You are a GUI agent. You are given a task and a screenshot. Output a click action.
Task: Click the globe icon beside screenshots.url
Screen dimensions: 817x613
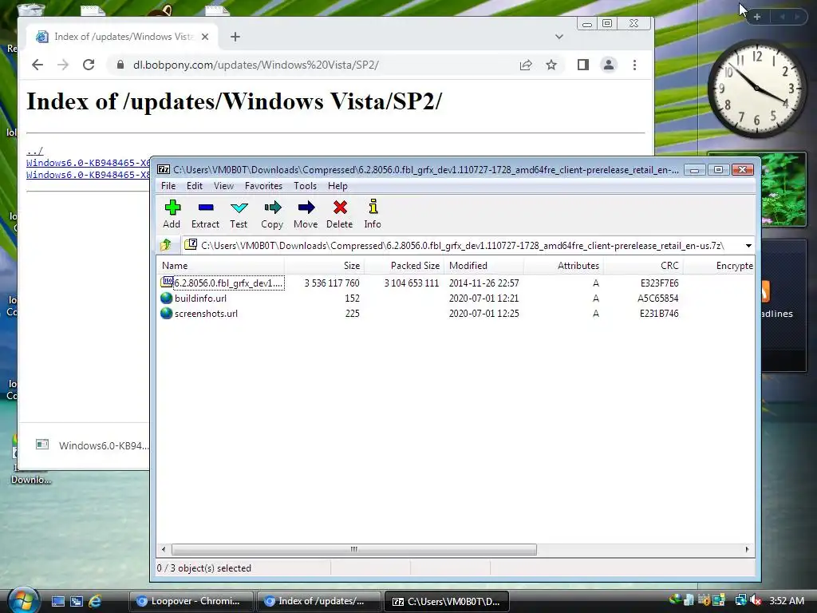pyautogui.click(x=166, y=313)
